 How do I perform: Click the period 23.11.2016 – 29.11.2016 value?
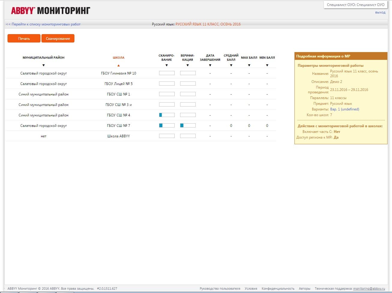349,90
